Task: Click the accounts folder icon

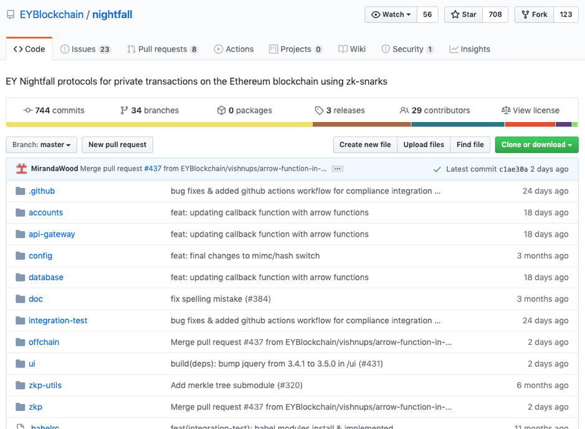Action: point(20,213)
